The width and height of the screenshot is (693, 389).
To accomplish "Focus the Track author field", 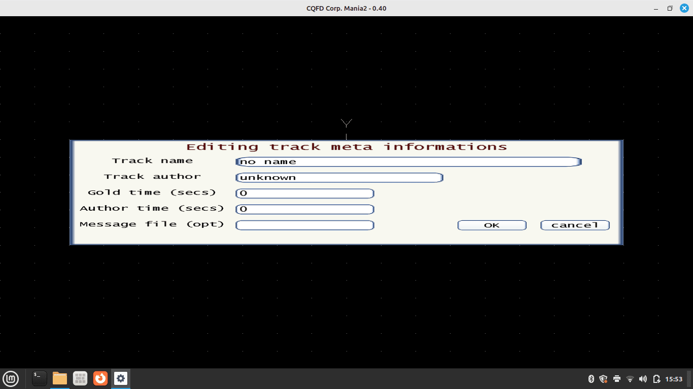I will [339, 178].
